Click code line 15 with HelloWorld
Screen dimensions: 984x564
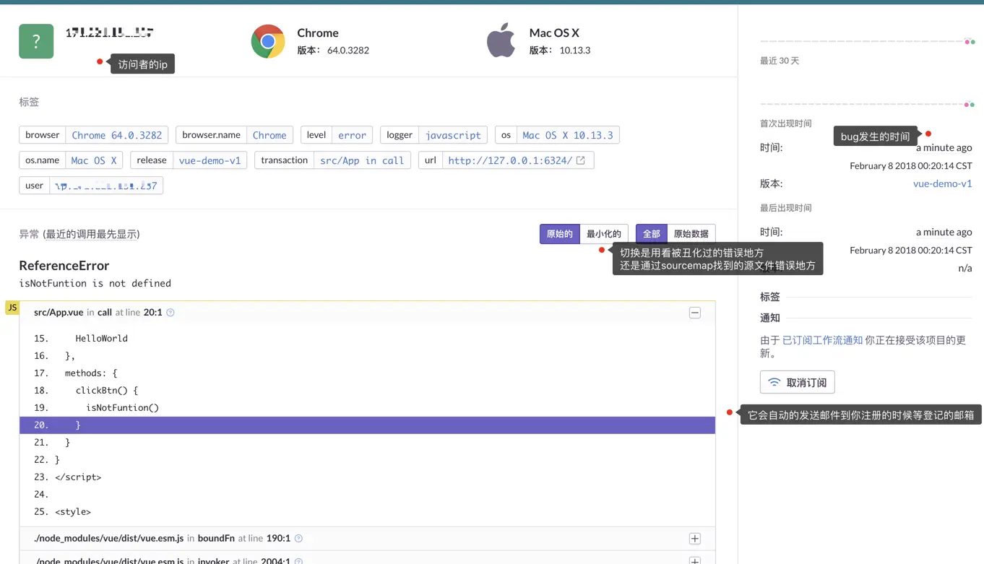(x=367, y=339)
